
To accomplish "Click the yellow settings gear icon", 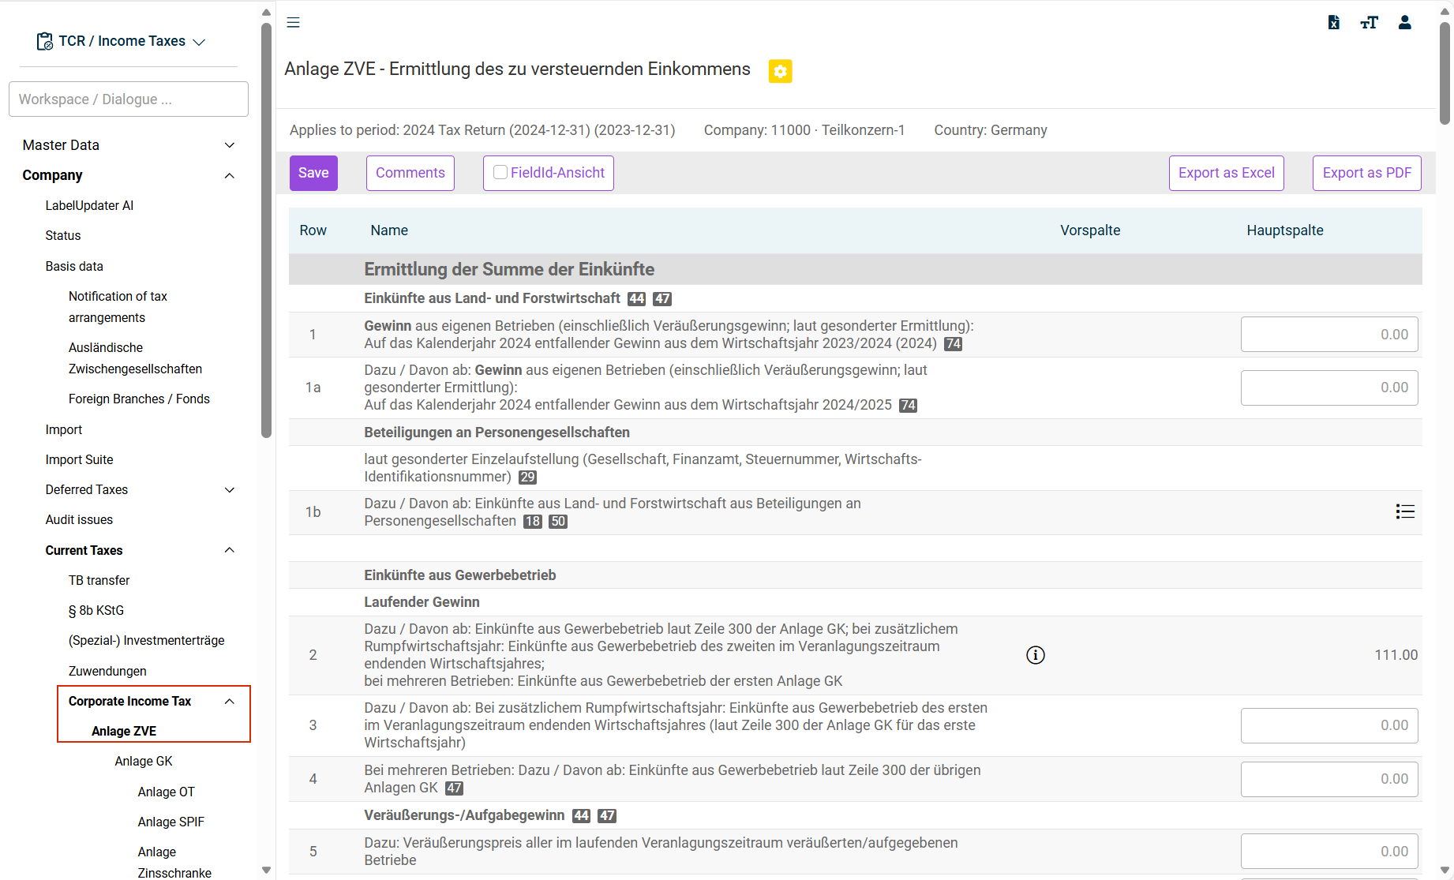I will click(780, 71).
